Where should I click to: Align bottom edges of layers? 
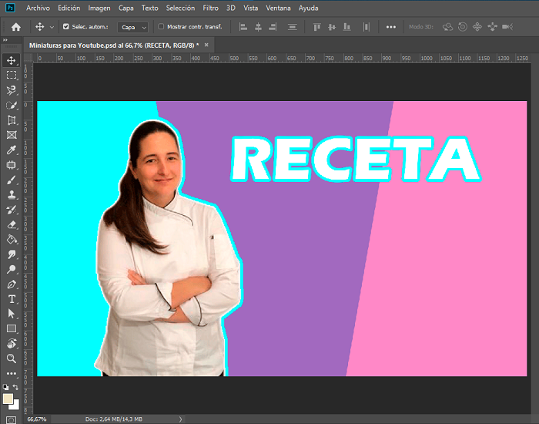click(x=346, y=27)
